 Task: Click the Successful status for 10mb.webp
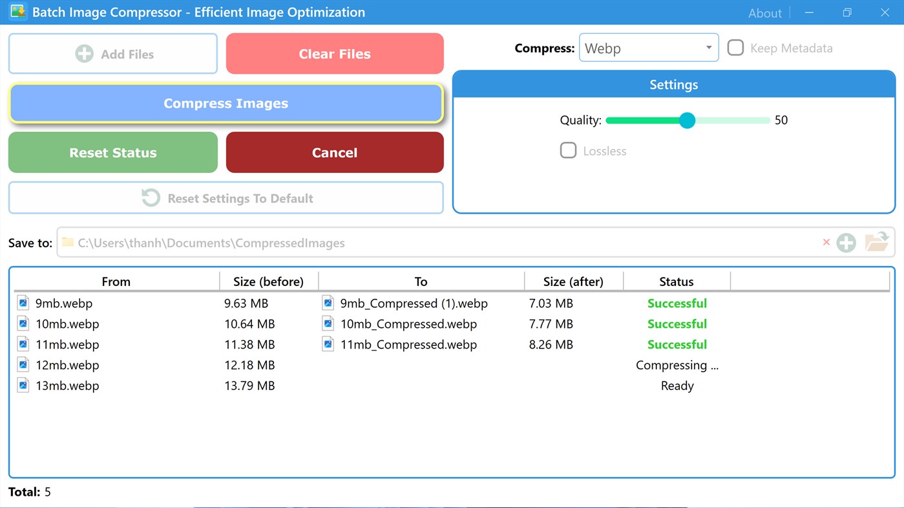[x=677, y=324]
